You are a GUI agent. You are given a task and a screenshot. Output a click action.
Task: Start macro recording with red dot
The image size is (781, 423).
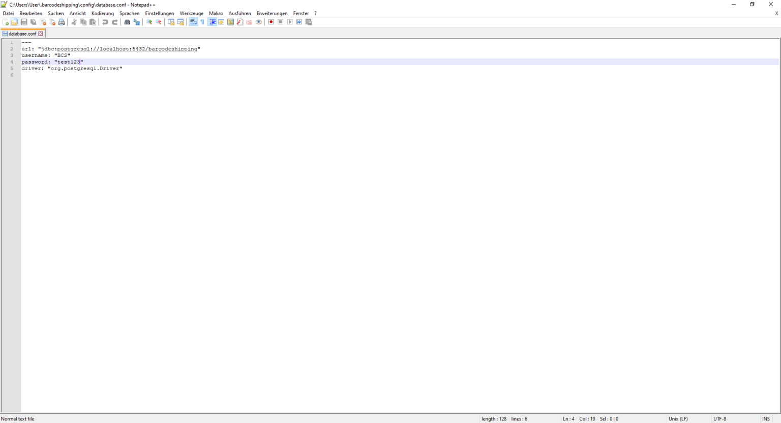pyautogui.click(x=271, y=22)
